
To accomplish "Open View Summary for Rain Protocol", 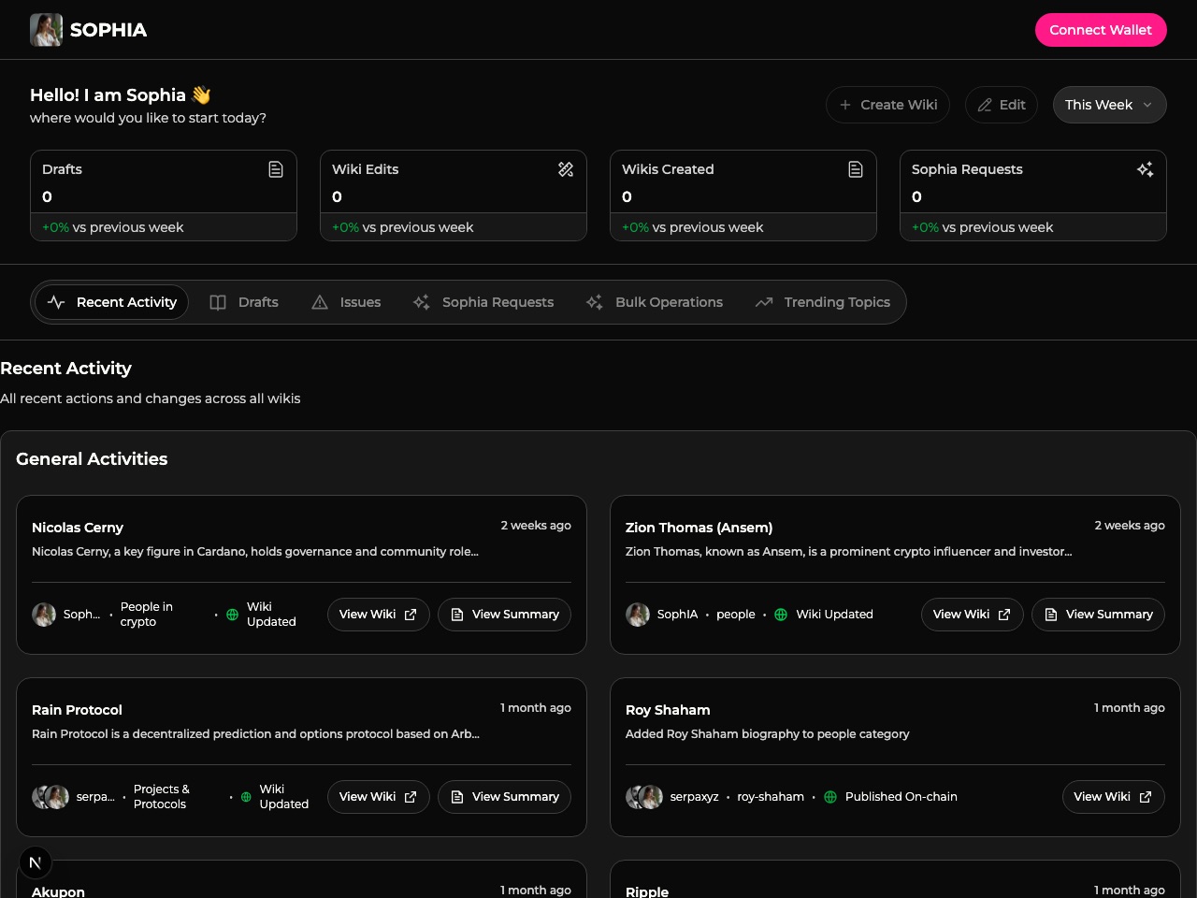I will coord(504,797).
